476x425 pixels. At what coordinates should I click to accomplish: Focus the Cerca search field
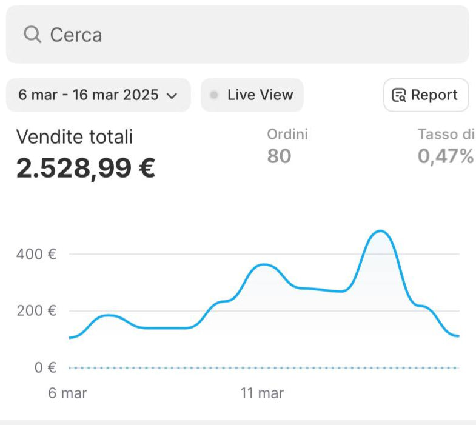pyautogui.click(x=238, y=35)
